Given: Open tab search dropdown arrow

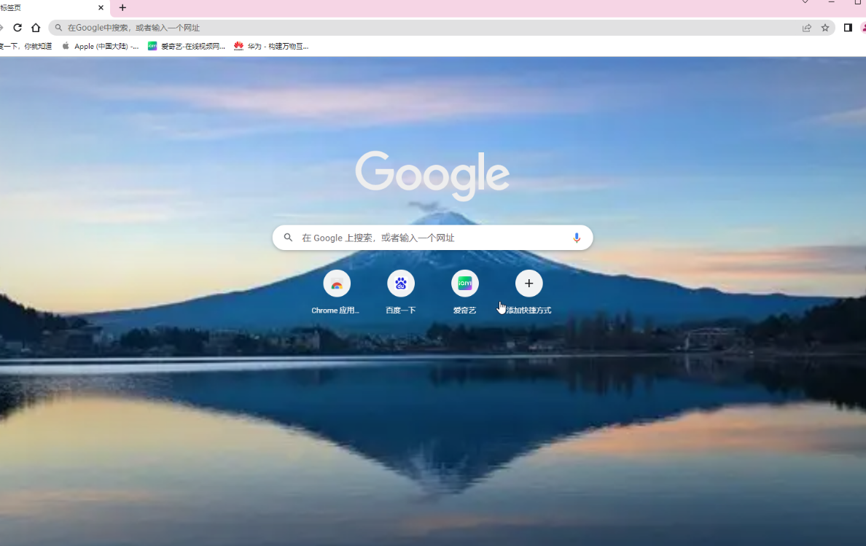Looking at the screenshot, I should (x=805, y=2).
